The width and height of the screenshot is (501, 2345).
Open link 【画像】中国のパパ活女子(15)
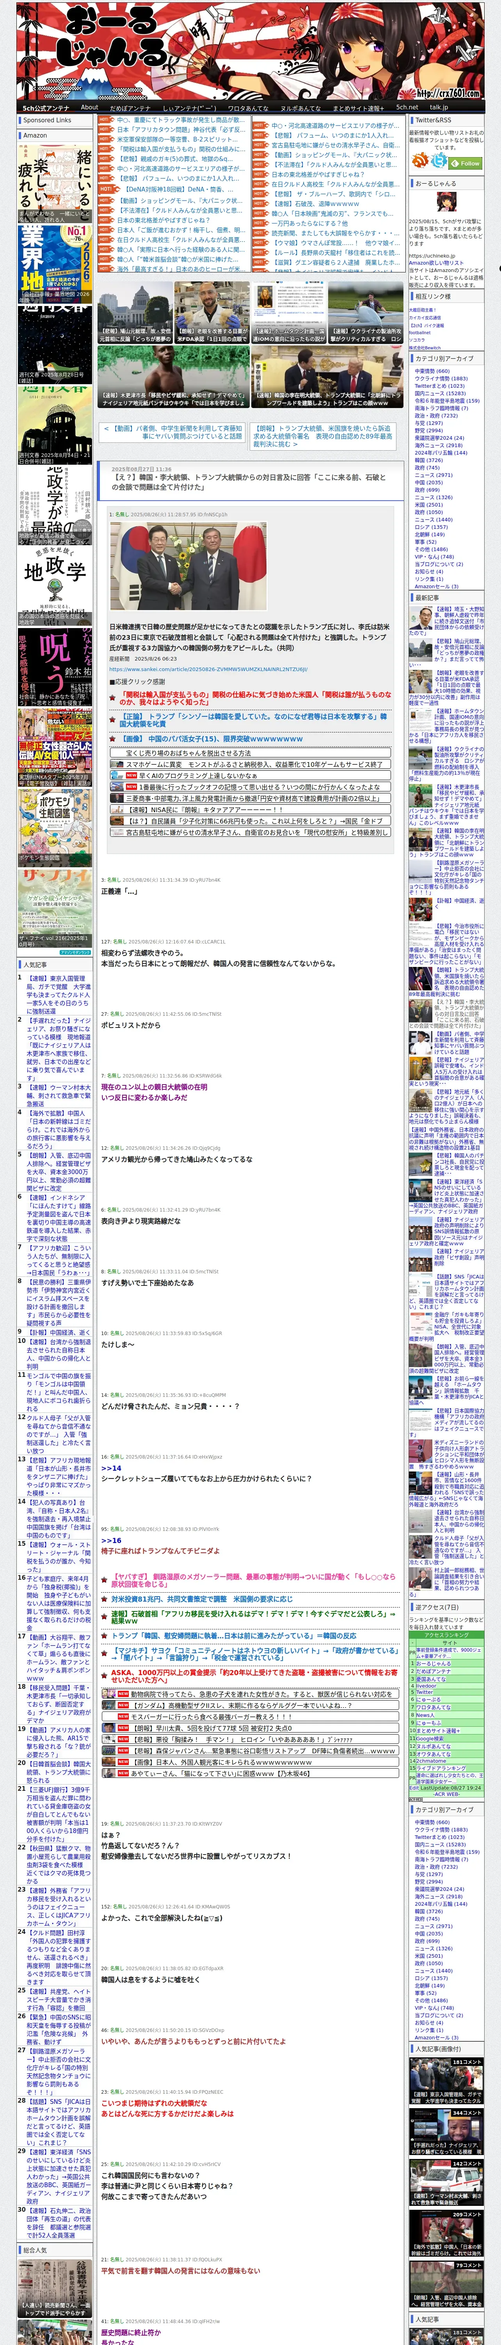212,738
